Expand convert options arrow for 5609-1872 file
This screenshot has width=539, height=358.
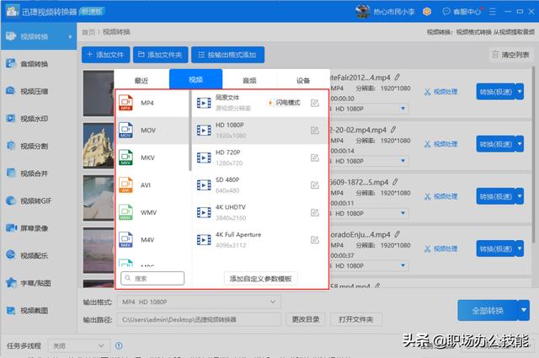point(520,196)
